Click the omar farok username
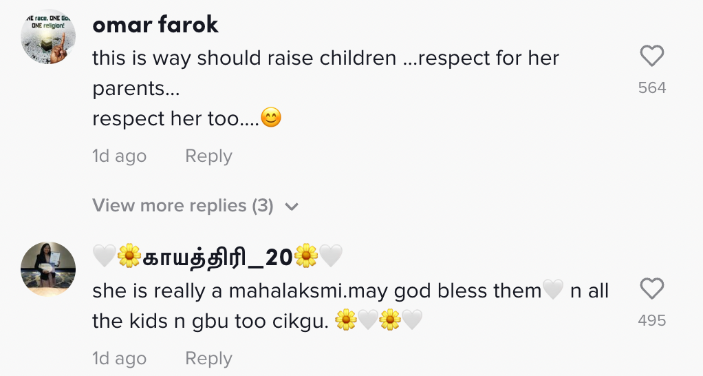Screen dimensions: 703x376 pos(155,25)
